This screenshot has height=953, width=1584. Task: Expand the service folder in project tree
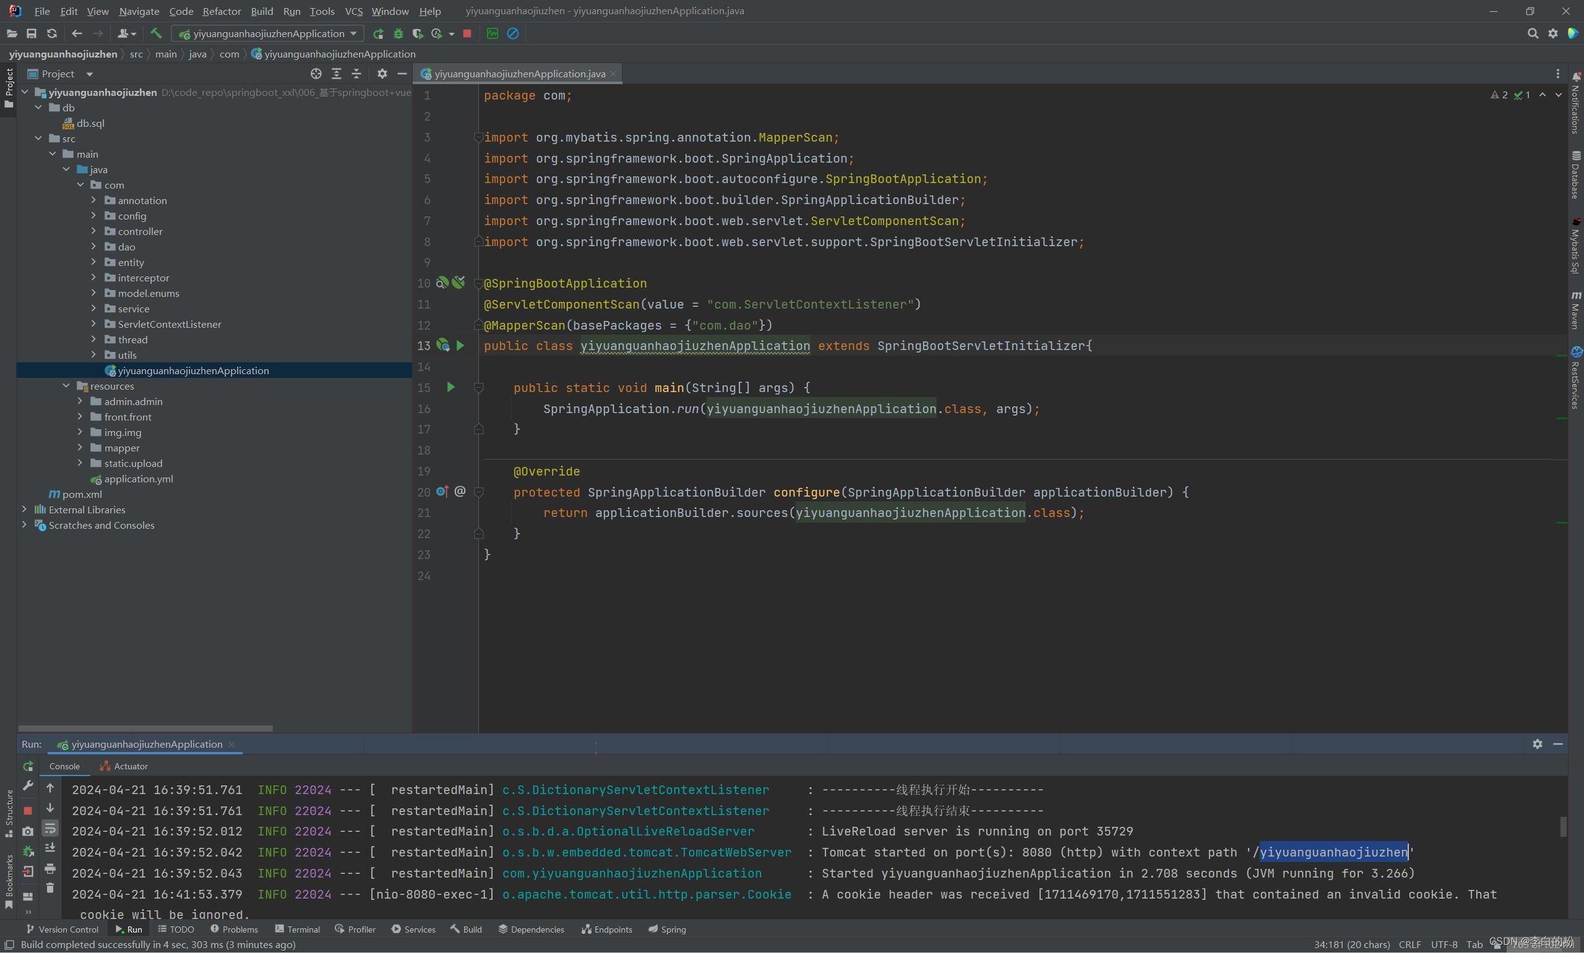94,308
